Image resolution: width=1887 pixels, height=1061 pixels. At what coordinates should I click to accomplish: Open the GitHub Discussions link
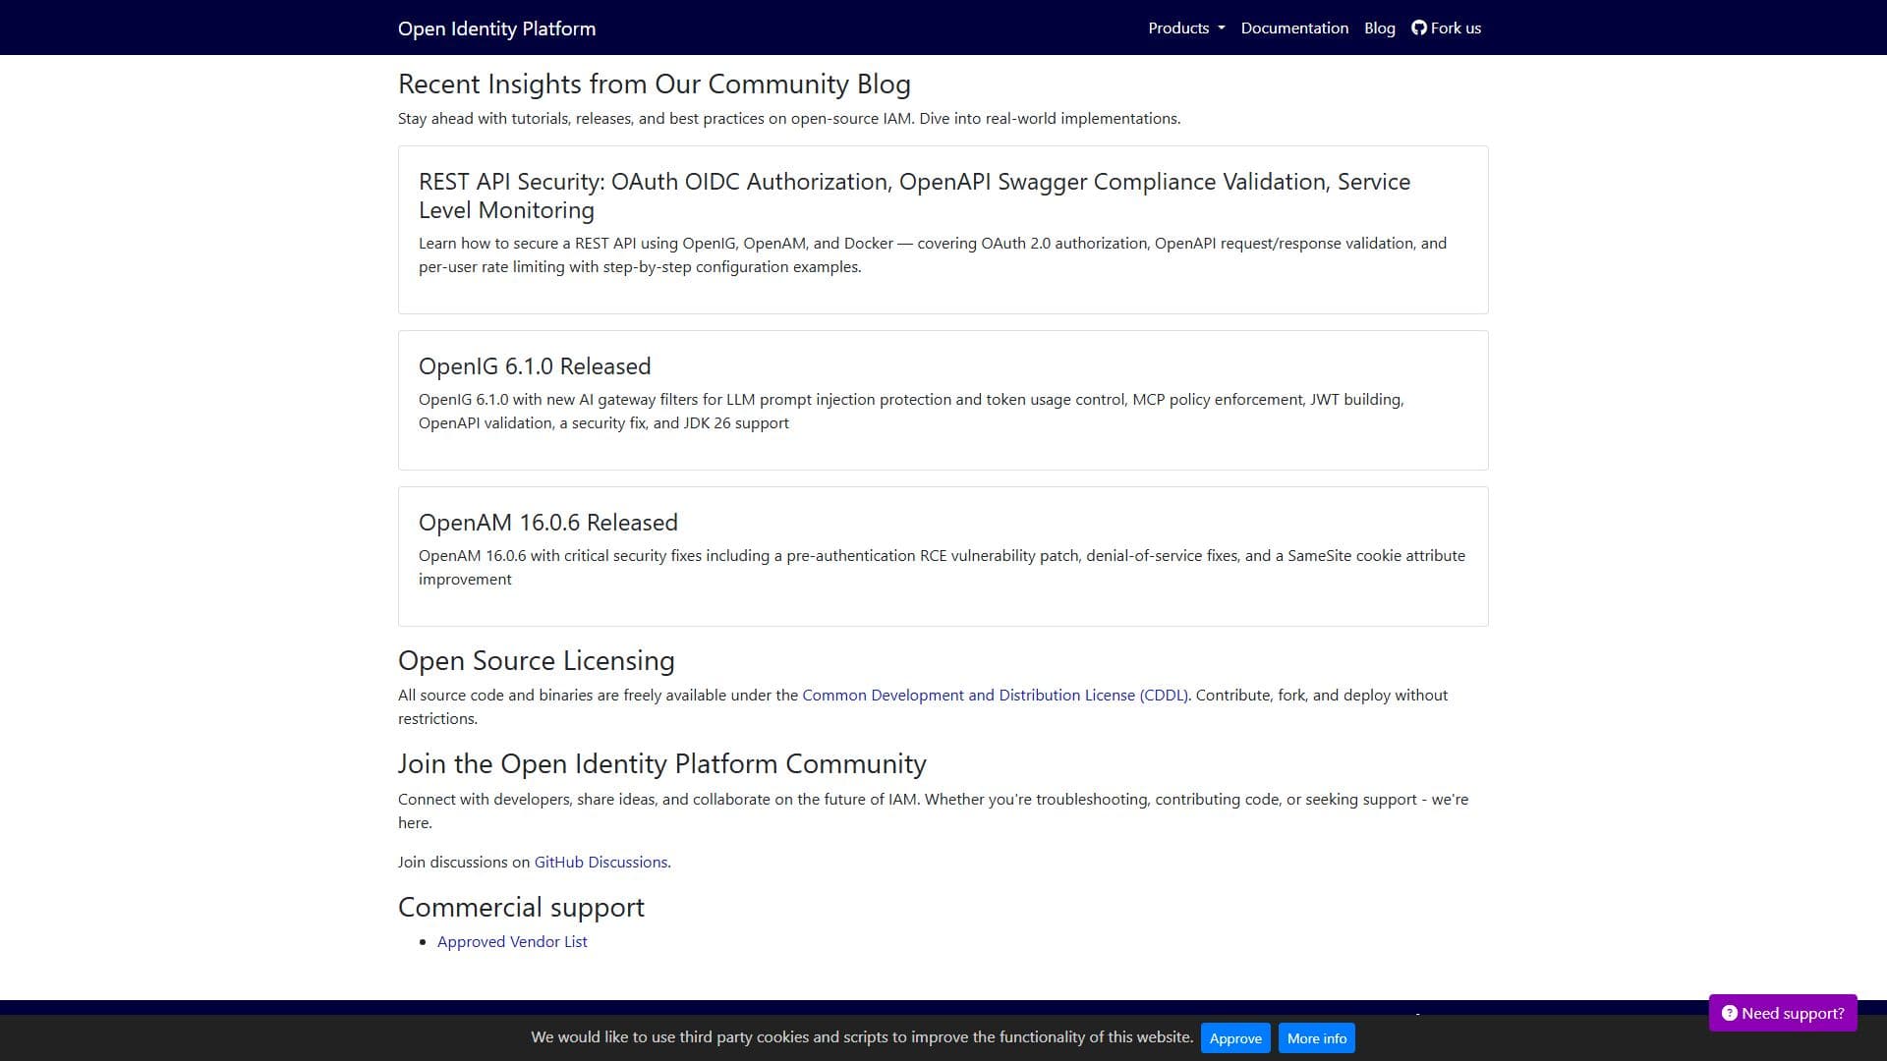point(600,862)
